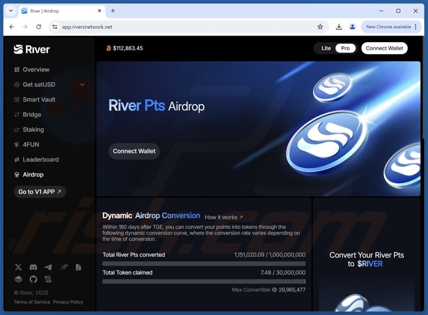Open Overview in the sidebar
This screenshot has height=315, width=428.
[x=32, y=69]
